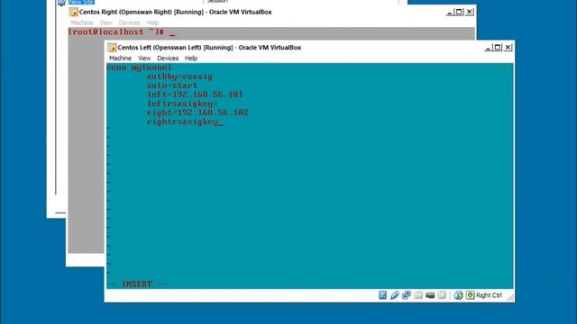The width and height of the screenshot is (577, 324).
Task: Click the Centos Right window title icon
Action: (74, 12)
